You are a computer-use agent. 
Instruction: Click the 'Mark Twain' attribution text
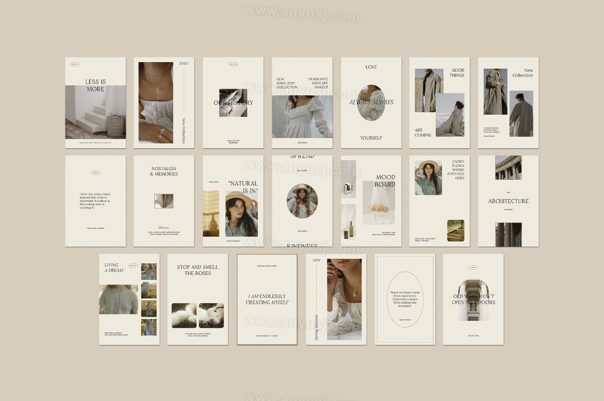click(x=405, y=320)
